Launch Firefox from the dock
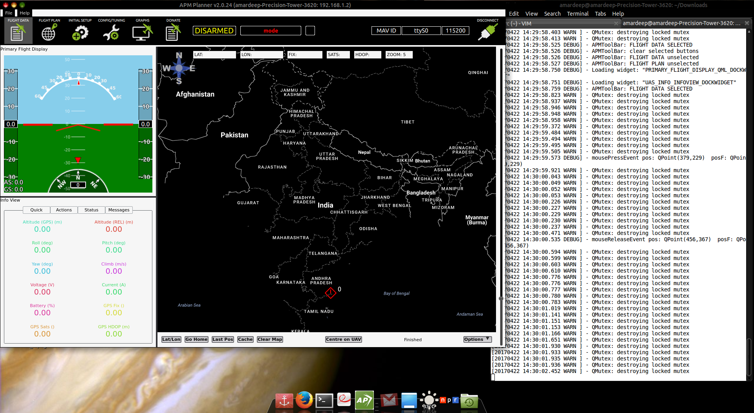 (x=304, y=400)
